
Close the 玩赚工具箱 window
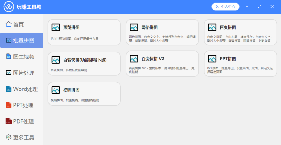[x=272, y=7]
